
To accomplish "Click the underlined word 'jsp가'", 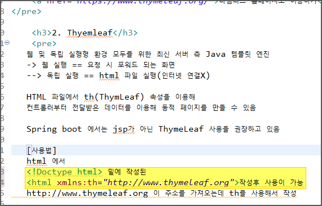I will 124,129.
